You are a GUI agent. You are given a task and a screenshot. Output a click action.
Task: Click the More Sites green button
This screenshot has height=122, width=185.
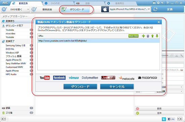[x=134, y=36]
